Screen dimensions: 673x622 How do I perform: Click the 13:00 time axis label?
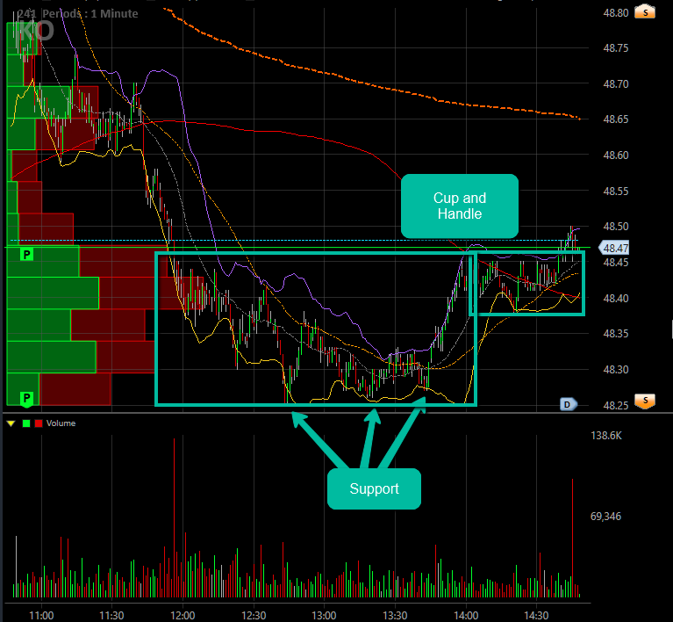pyautogui.click(x=324, y=616)
